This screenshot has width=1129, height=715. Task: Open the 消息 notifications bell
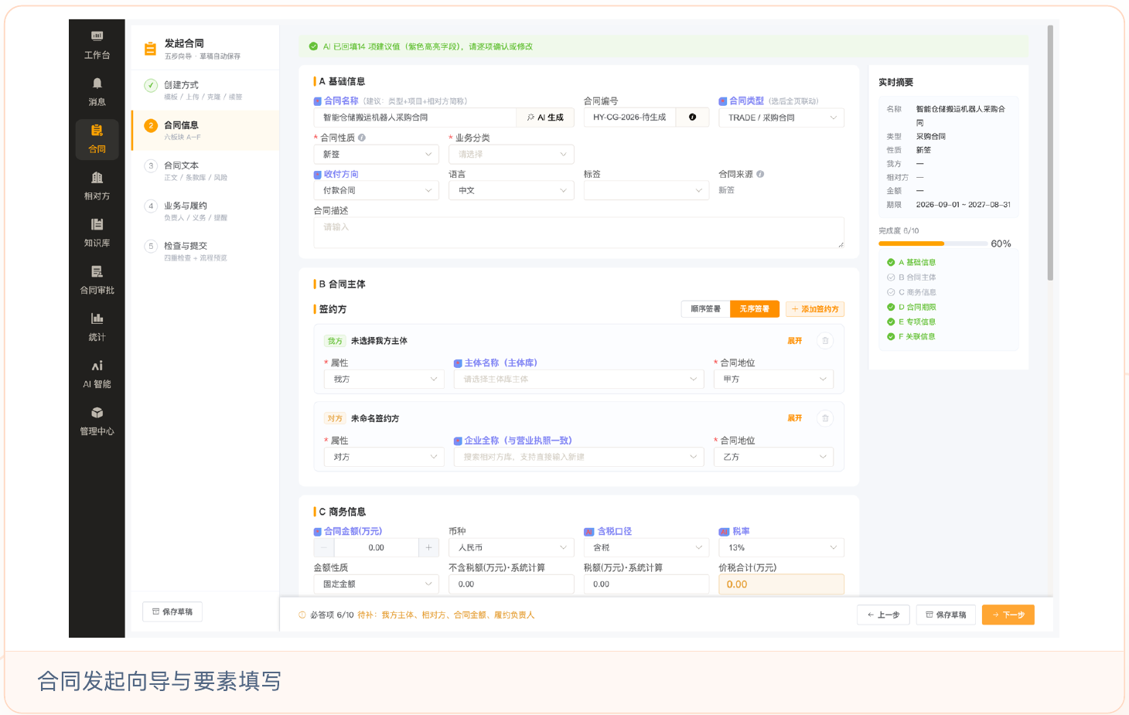click(x=97, y=92)
